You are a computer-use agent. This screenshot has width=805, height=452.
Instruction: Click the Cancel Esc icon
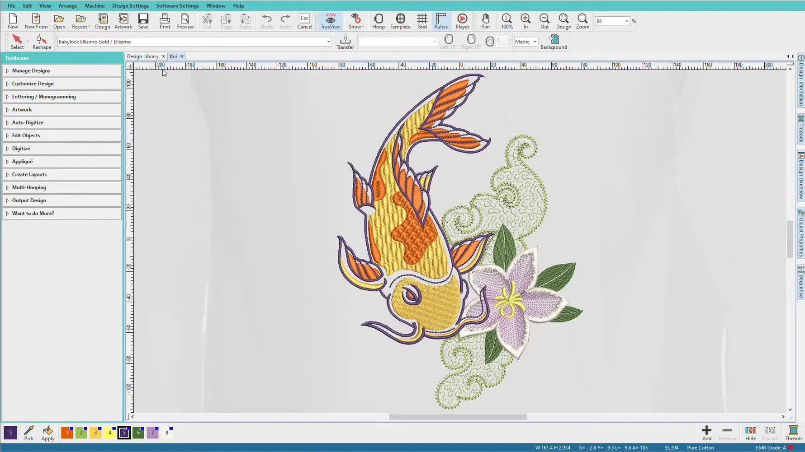pos(305,21)
